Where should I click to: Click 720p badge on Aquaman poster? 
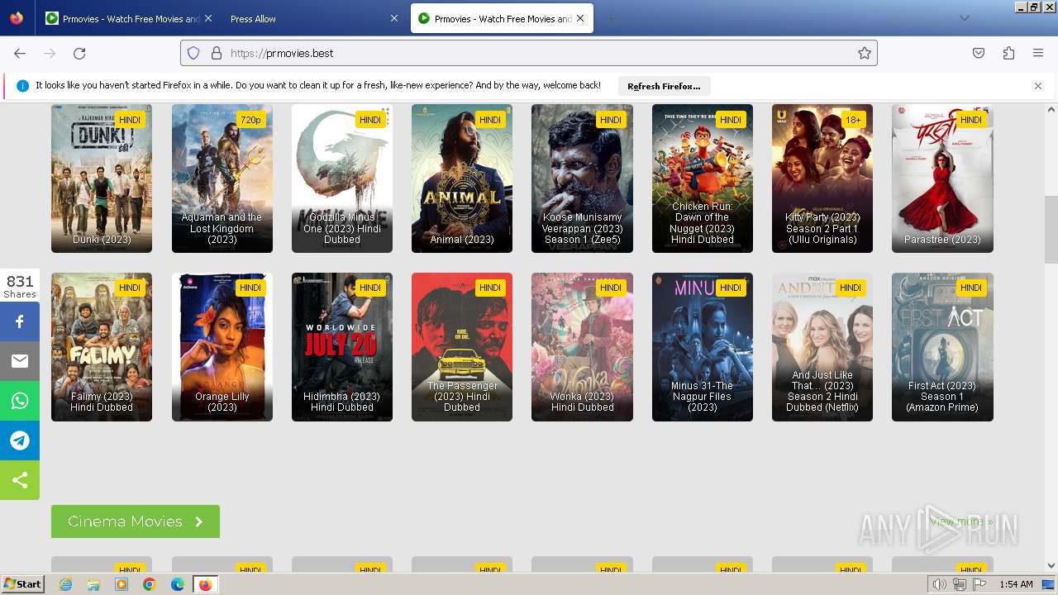pos(250,120)
